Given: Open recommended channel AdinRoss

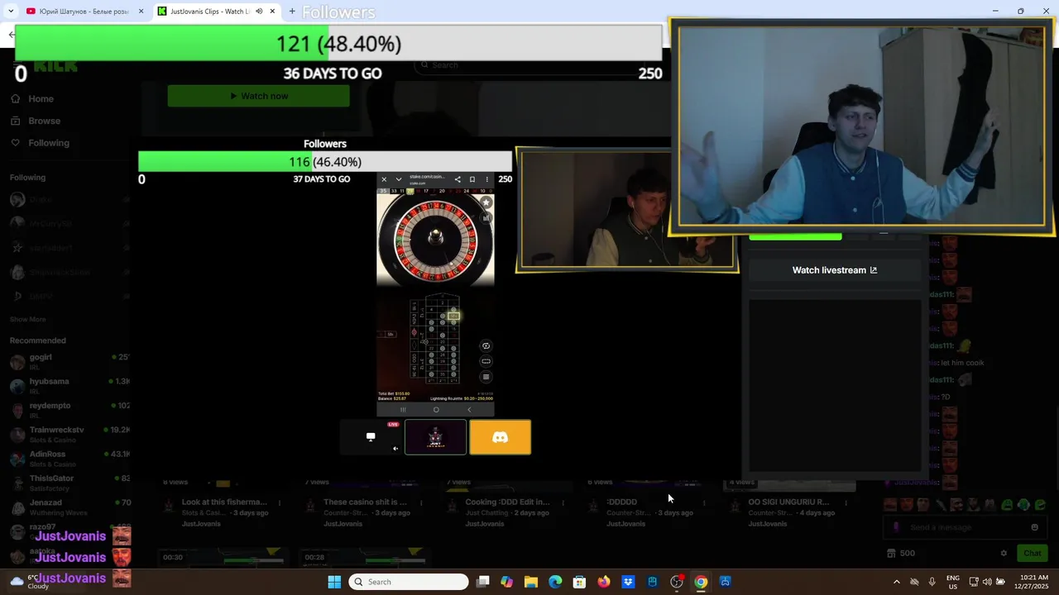Looking at the screenshot, I should 69,458.
